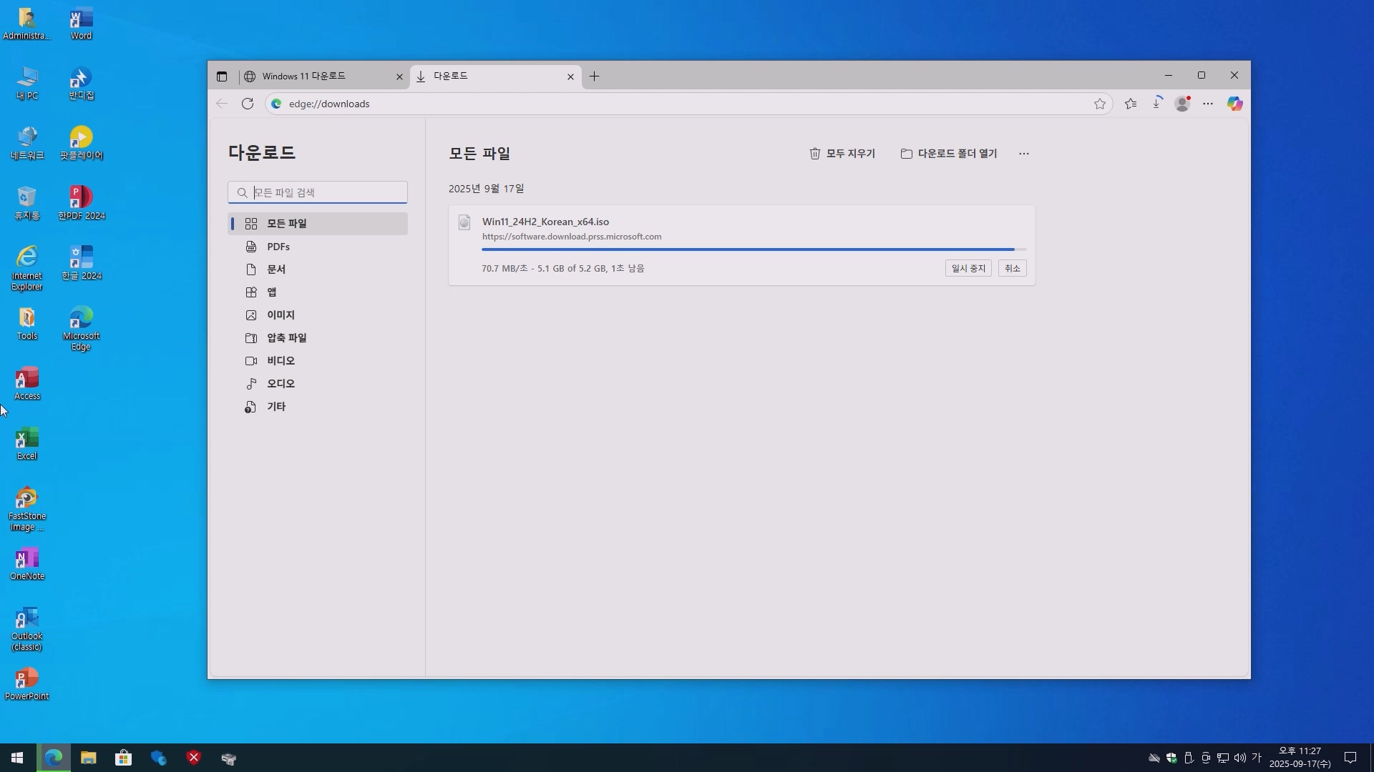Click the downloads arrow toolbar icon

[x=1156, y=104]
